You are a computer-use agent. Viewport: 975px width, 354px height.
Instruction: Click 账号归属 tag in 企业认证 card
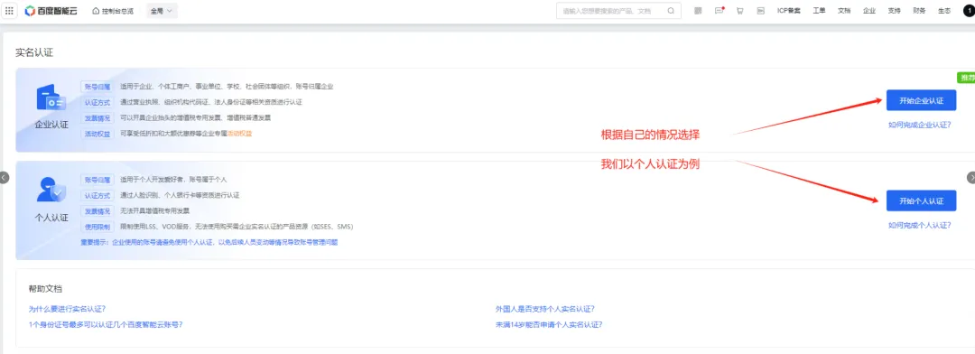click(97, 87)
